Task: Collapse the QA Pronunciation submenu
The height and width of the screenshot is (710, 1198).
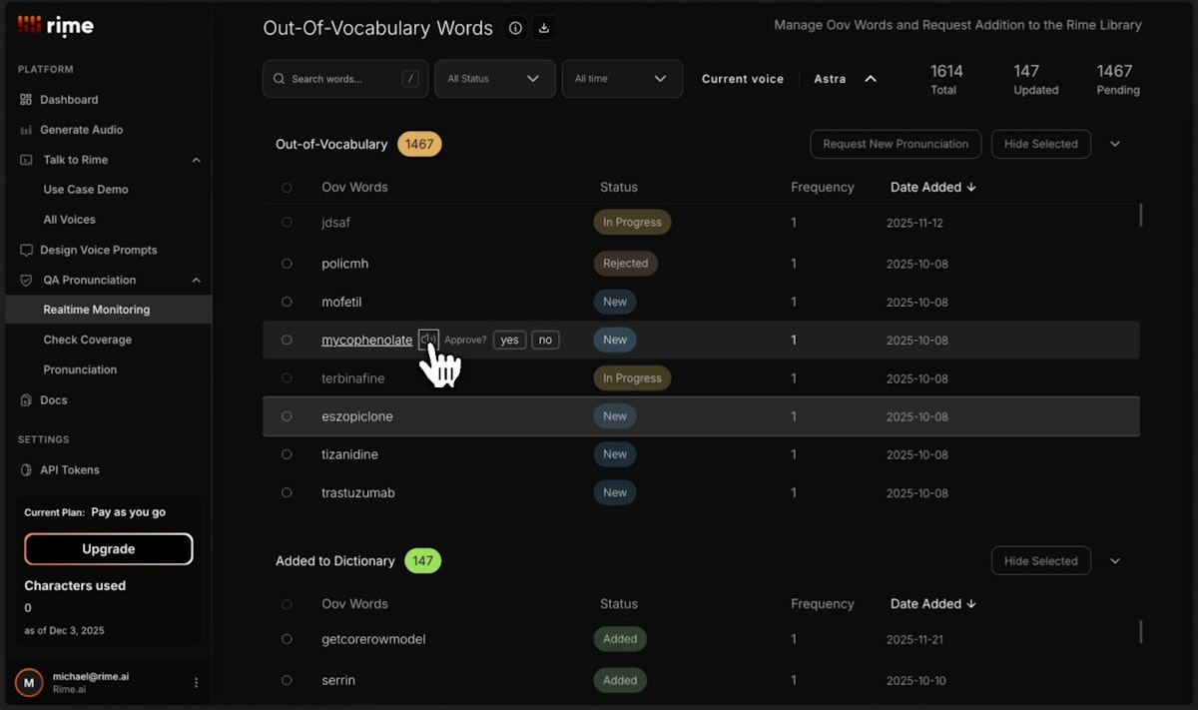Action: tap(196, 280)
